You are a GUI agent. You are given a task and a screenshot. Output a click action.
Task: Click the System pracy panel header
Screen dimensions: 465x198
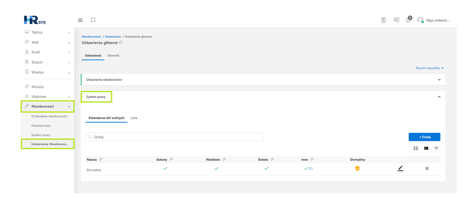(x=96, y=97)
